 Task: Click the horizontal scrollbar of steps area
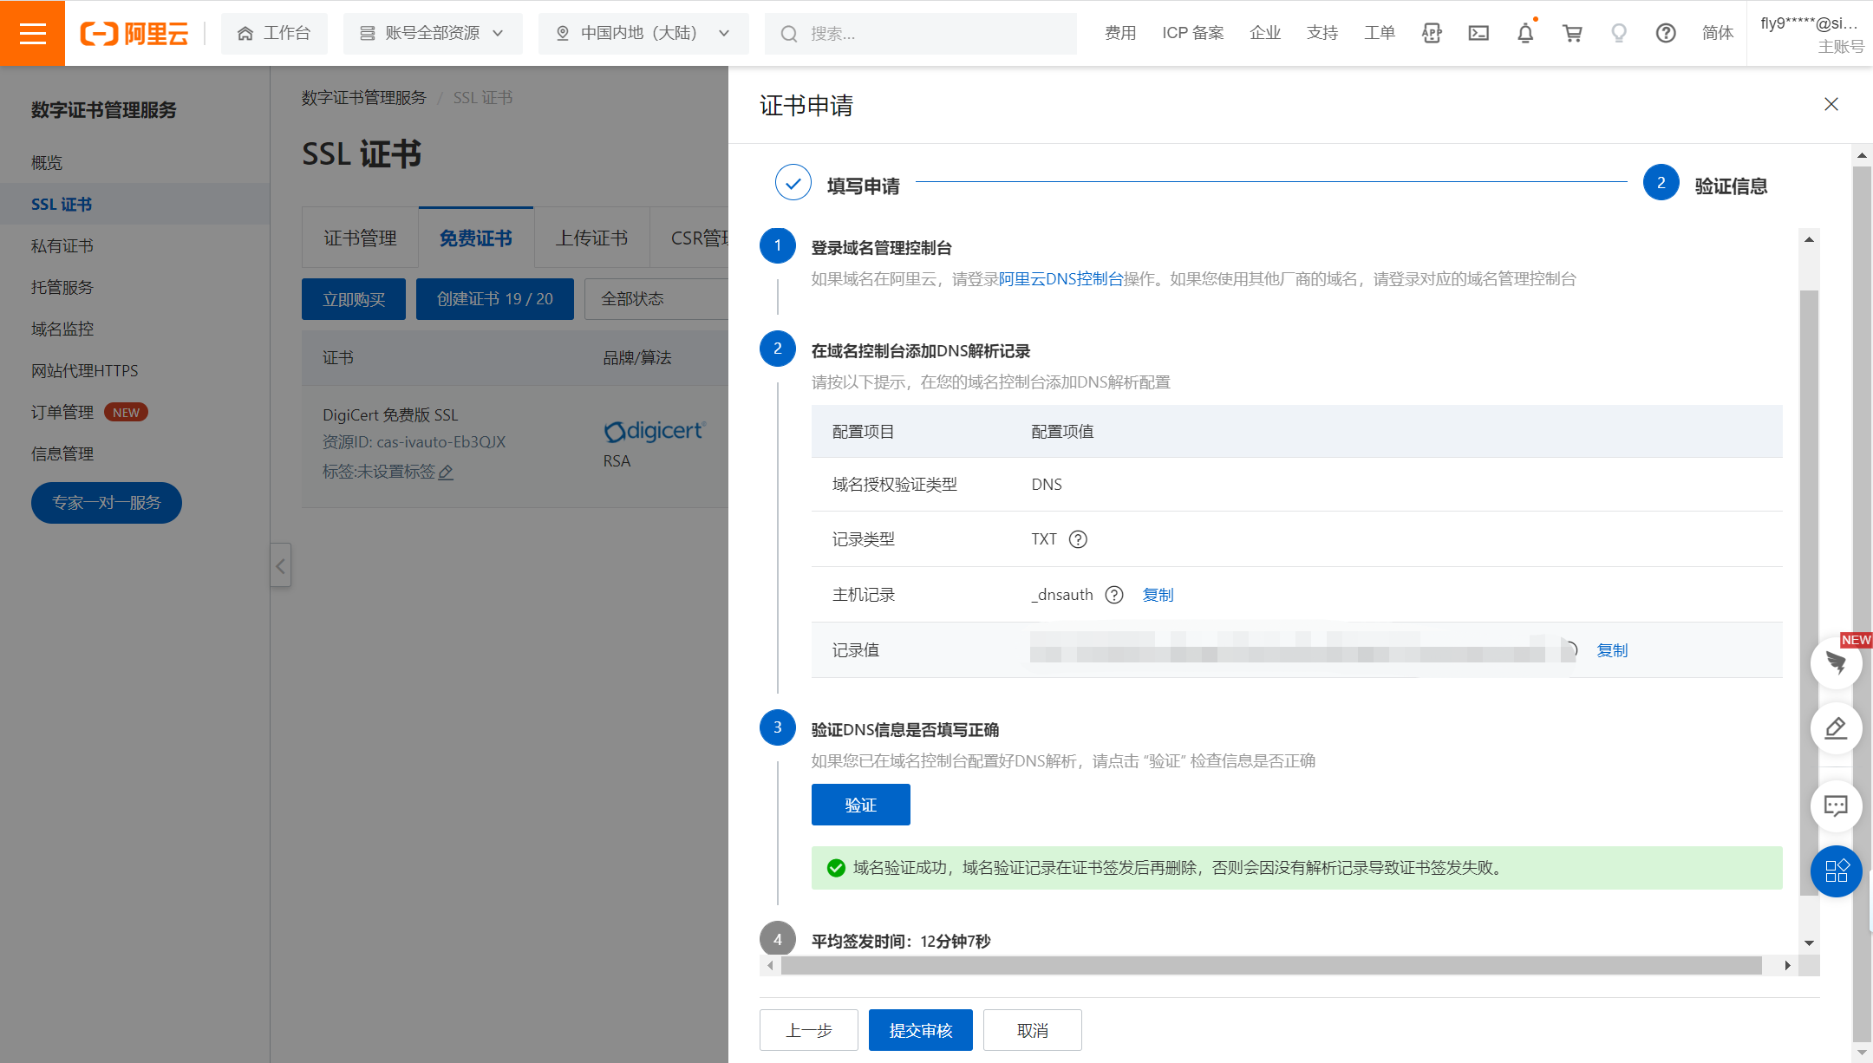point(1271,966)
